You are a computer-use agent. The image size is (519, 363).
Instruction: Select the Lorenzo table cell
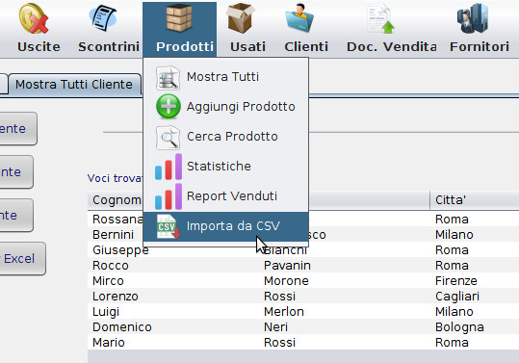click(115, 297)
